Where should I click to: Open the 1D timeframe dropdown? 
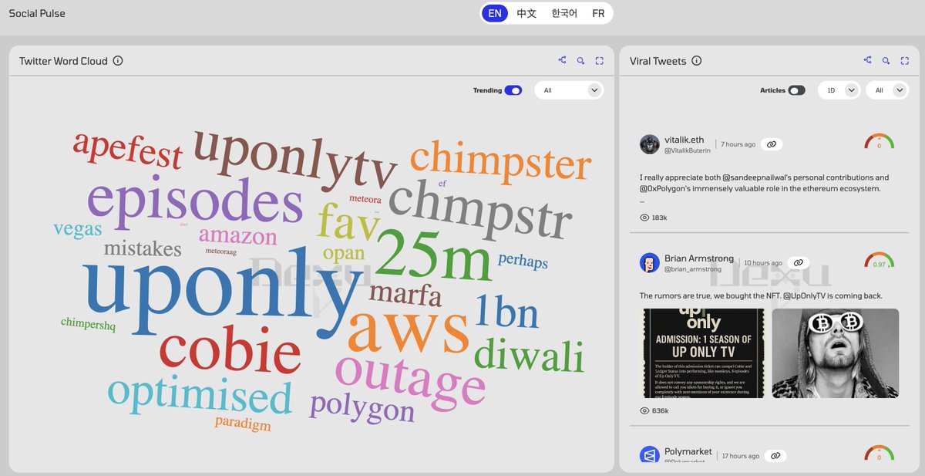[839, 90]
